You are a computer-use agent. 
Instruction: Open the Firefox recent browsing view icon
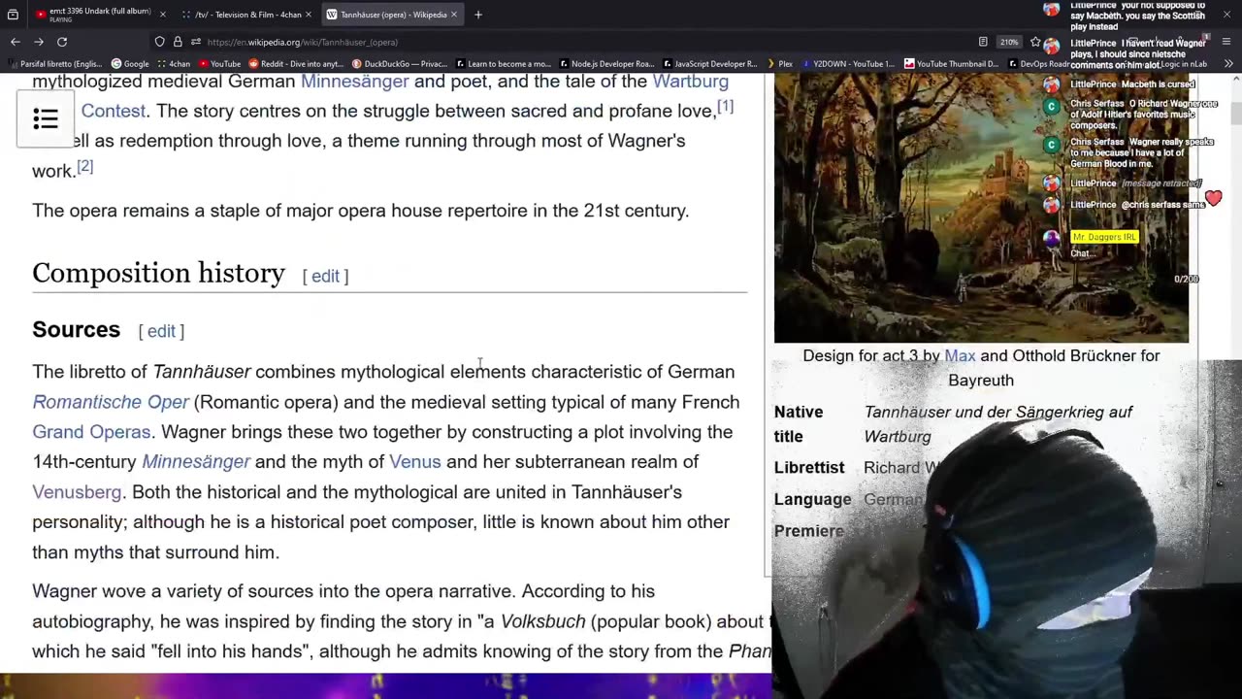[x=13, y=15]
